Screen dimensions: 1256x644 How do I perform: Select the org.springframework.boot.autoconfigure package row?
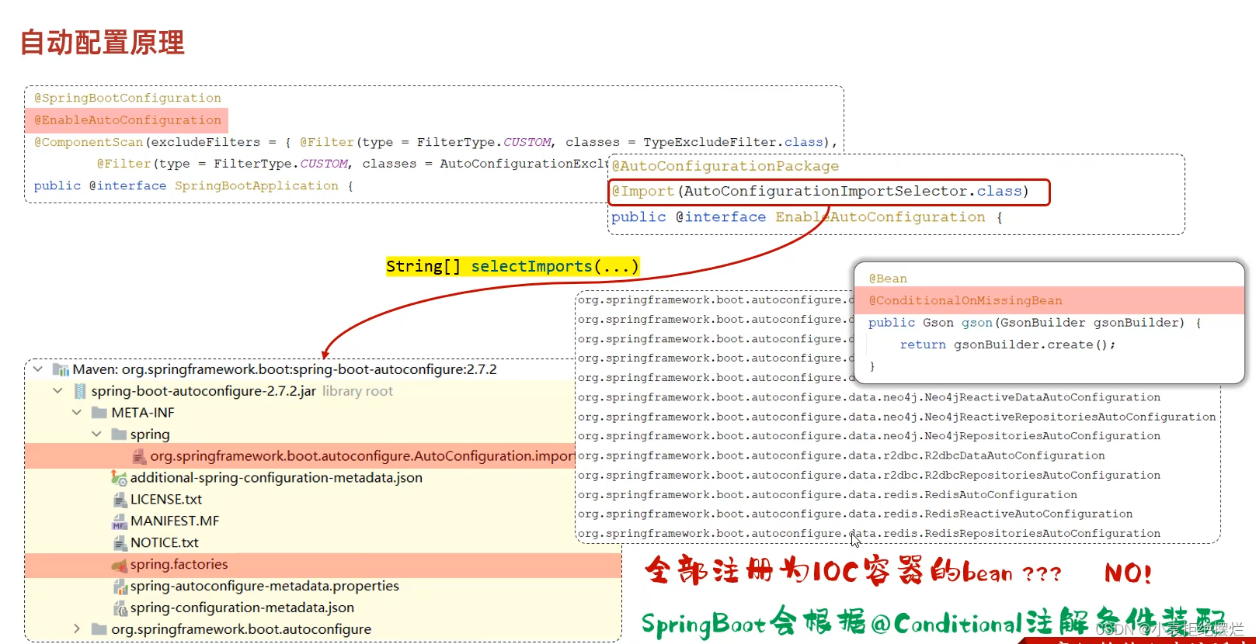242,629
